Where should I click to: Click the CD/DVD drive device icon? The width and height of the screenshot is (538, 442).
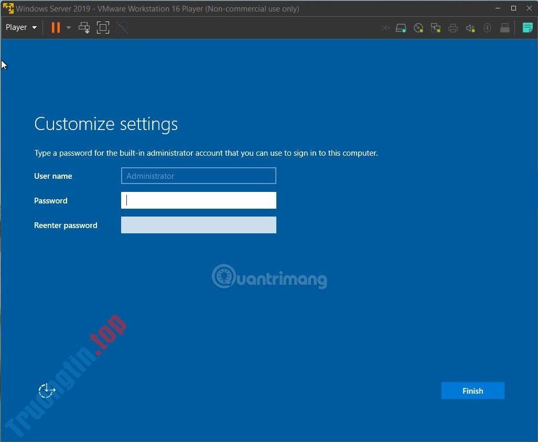[x=418, y=28]
